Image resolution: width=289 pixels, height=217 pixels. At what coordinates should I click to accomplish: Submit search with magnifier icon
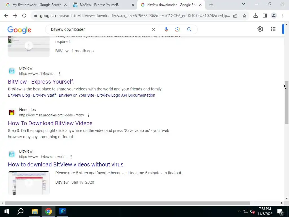(x=189, y=29)
